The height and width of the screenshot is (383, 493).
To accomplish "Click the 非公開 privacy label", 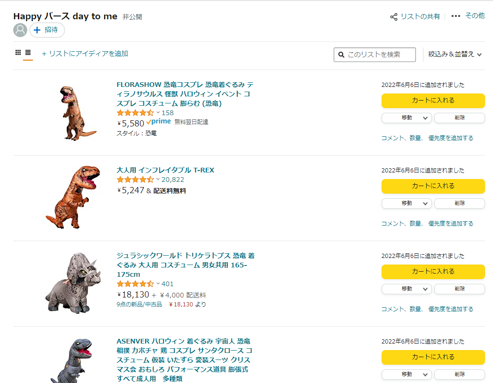I will [x=132, y=17].
